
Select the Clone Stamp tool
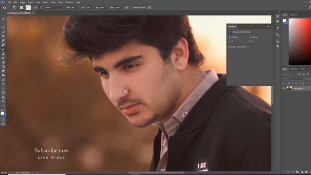coord(3,53)
